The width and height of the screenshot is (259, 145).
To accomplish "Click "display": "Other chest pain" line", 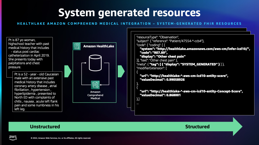I will [163, 57].
